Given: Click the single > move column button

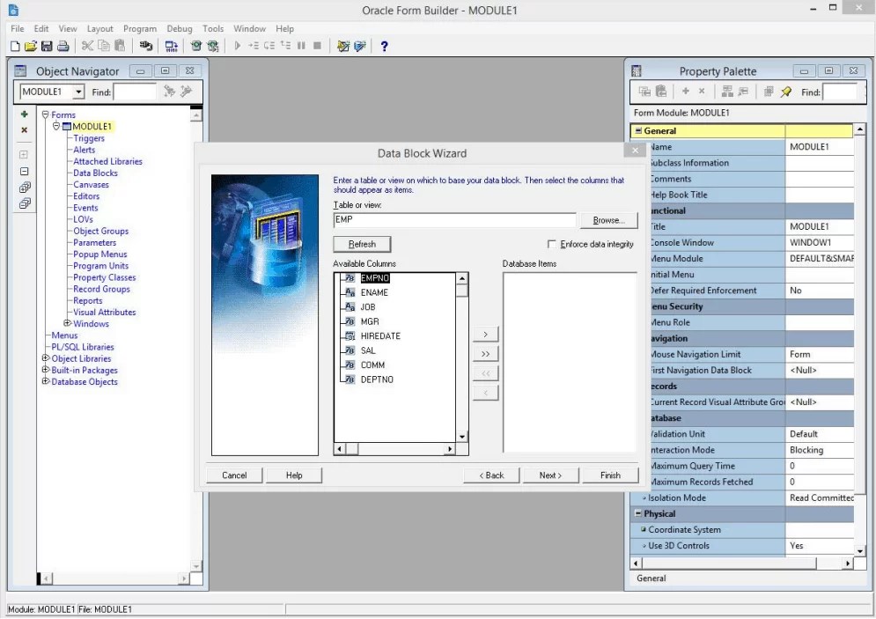Looking at the screenshot, I should coord(485,334).
